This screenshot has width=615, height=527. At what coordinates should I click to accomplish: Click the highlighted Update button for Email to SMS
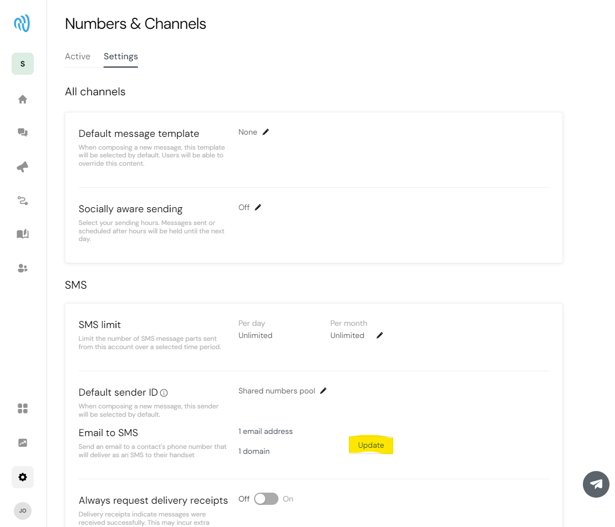pyautogui.click(x=371, y=445)
